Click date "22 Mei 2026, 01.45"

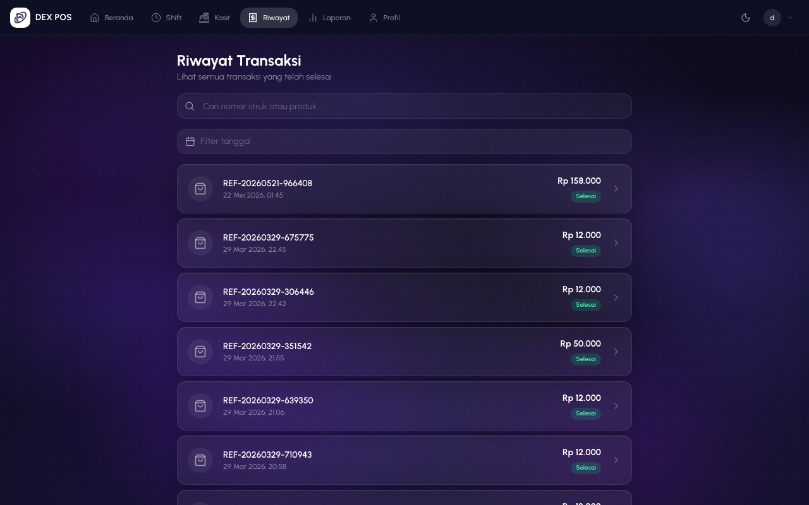pyautogui.click(x=253, y=196)
